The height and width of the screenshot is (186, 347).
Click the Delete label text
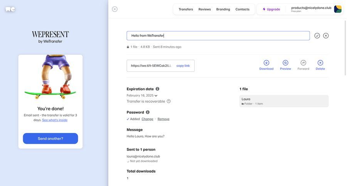[x=320, y=69]
